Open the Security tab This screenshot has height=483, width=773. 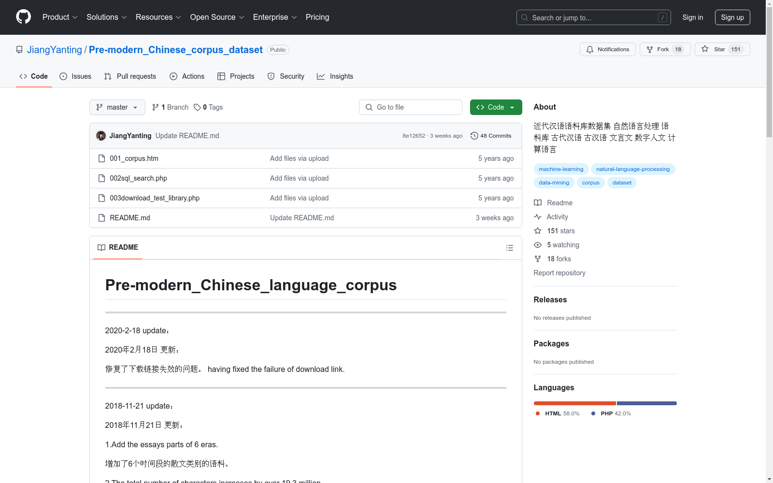point(286,76)
